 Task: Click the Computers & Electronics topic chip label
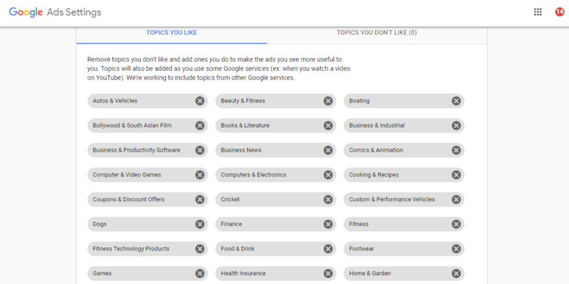coord(253,175)
